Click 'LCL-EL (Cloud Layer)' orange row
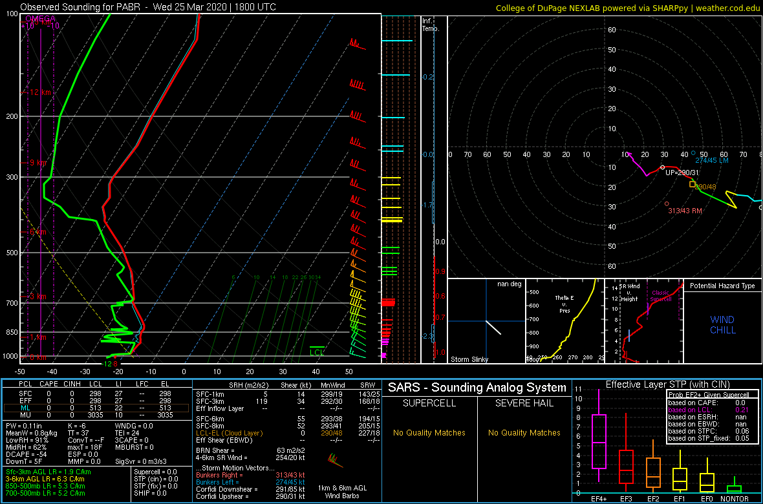763x504 pixels. [287, 432]
